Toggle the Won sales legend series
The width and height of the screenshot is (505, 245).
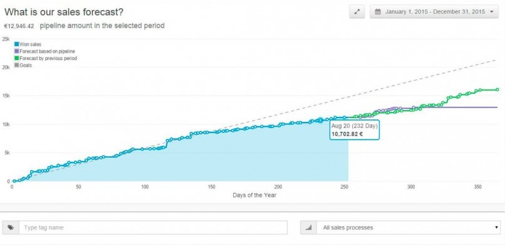[28, 44]
